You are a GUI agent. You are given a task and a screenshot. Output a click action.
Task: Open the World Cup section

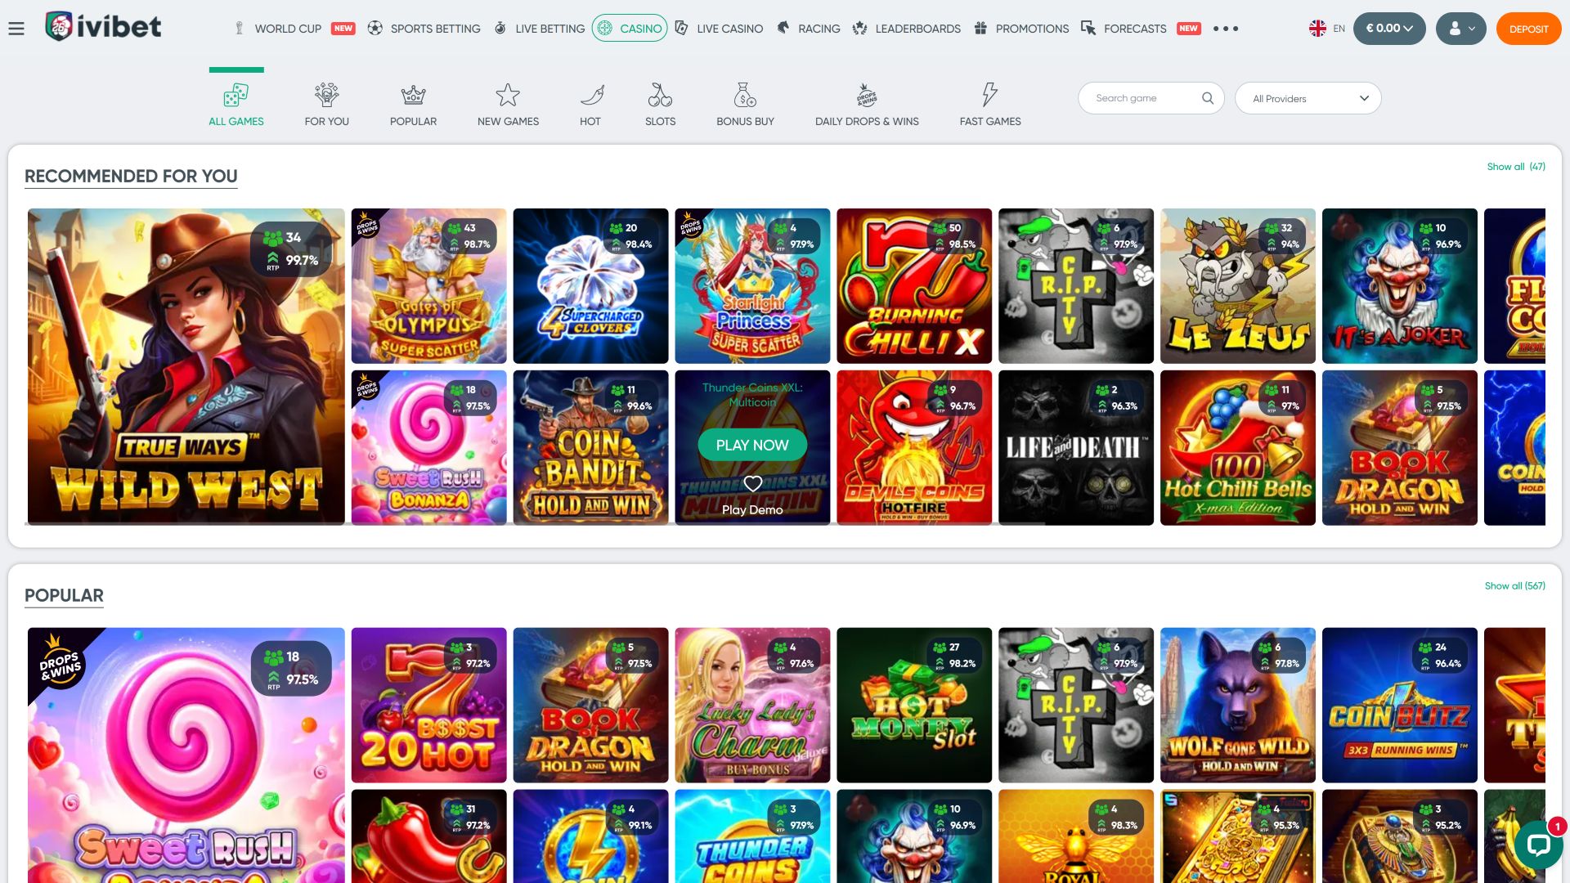(x=287, y=29)
